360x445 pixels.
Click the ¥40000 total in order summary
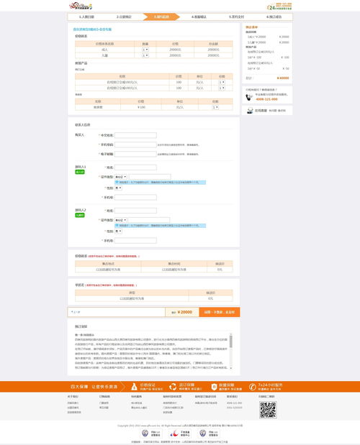283,78
